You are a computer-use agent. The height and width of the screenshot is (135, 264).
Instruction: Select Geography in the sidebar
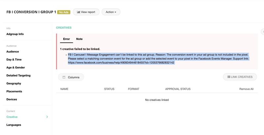coord(14,83)
